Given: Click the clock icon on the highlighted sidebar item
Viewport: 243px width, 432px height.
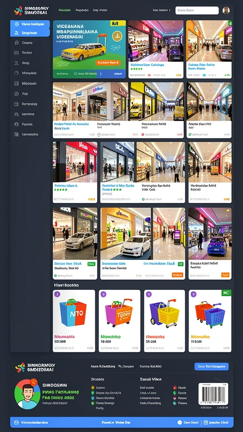Looking at the screenshot, I should pos(16,24).
